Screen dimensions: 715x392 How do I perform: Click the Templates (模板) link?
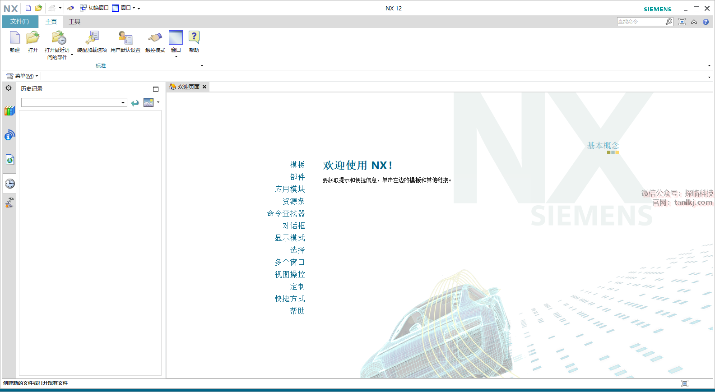tap(297, 165)
